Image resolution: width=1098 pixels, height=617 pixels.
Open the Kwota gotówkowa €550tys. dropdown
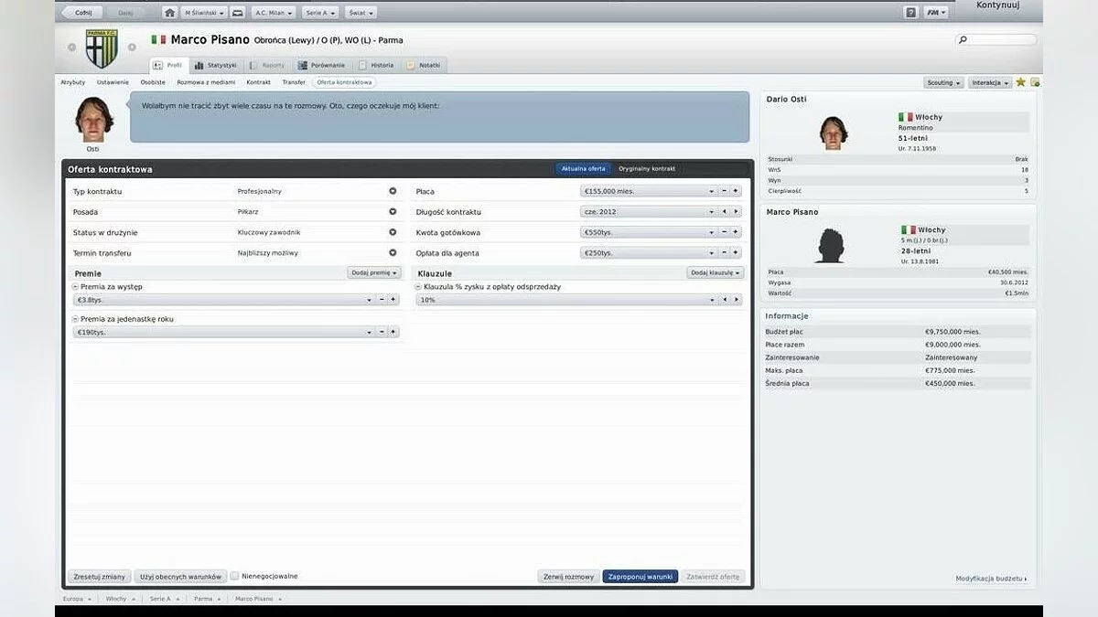tap(649, 232)
